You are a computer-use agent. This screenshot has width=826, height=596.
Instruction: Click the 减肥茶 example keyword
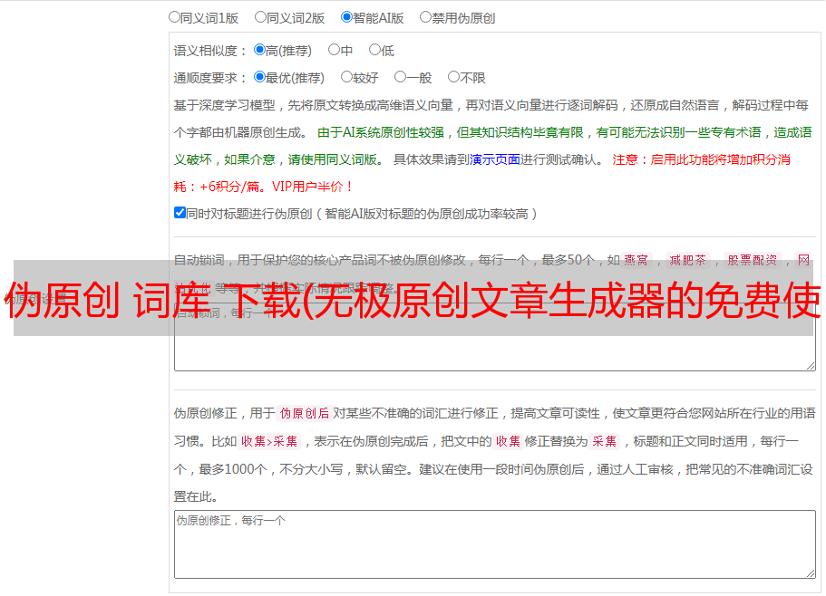688,260
